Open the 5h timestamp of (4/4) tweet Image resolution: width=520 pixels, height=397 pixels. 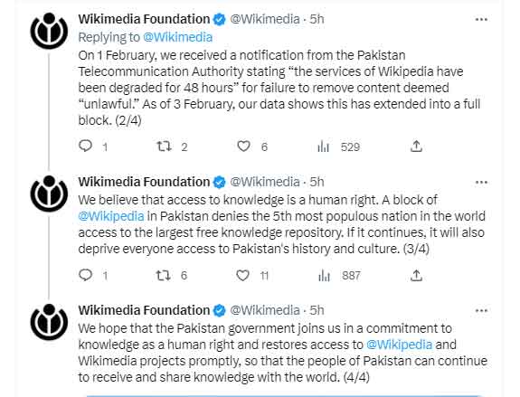pyautogui.click(x=317, y=310)
